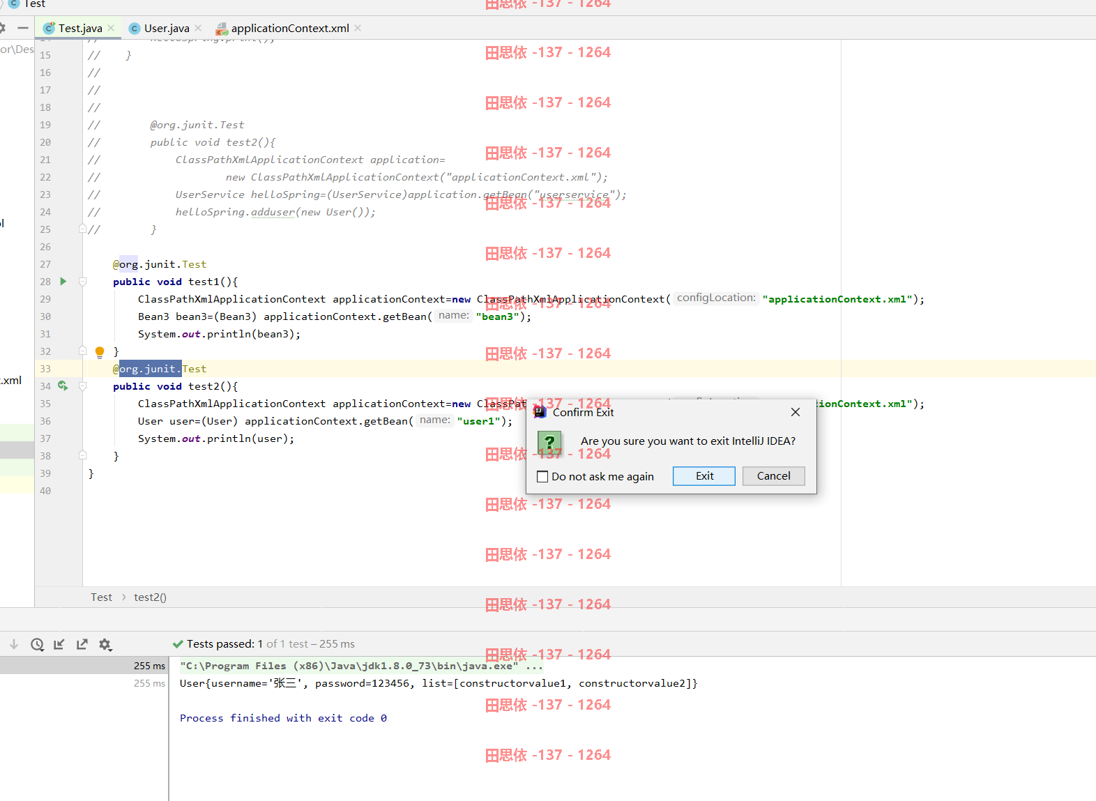Select the highlighted 255 ms test row
Screen dimensions: 1096x801
point(84,666)
